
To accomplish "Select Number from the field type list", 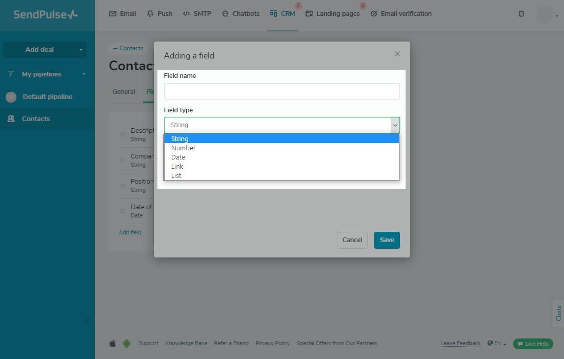I will (x=184, y=148).
